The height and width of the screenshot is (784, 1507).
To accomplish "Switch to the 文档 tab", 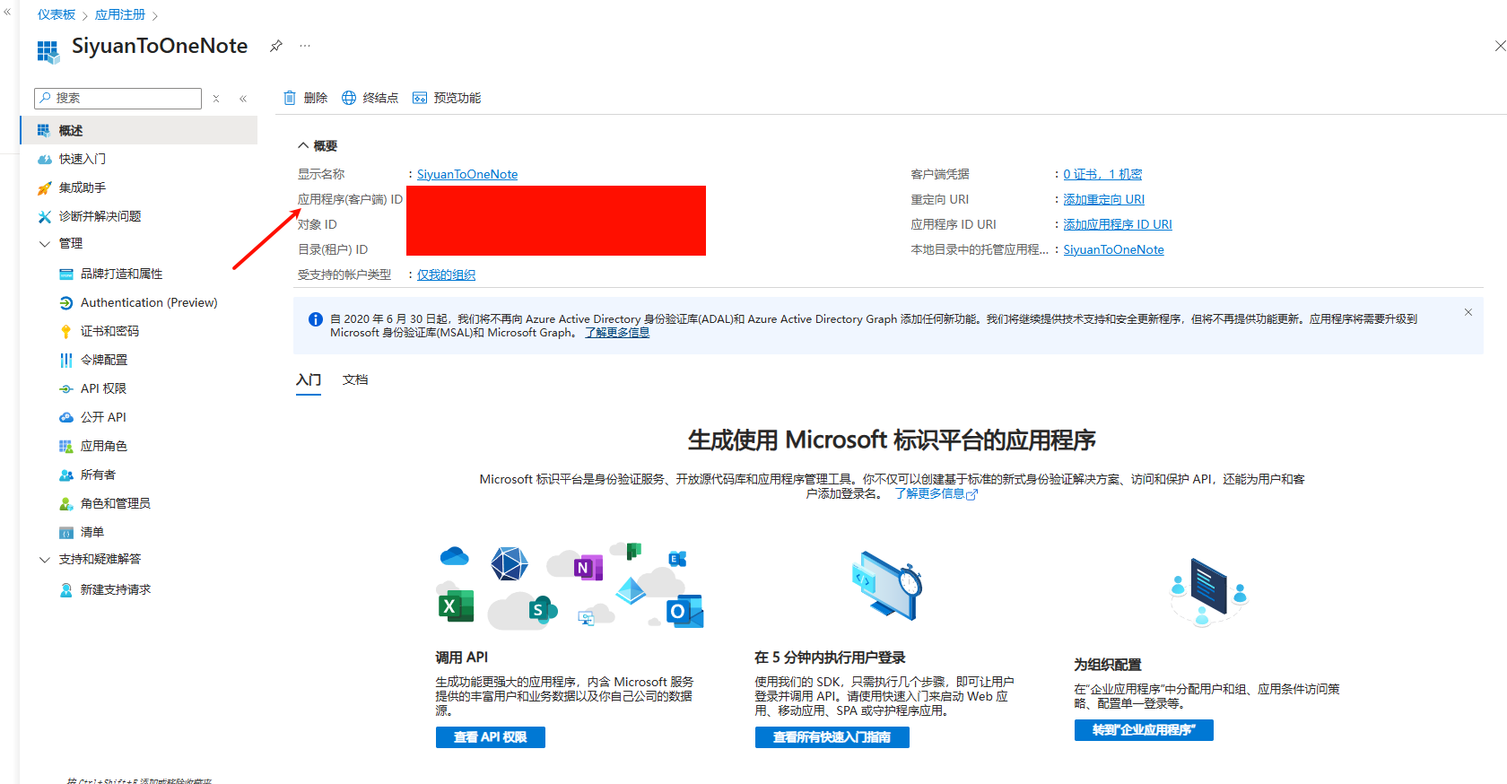I will coord(355,380).
